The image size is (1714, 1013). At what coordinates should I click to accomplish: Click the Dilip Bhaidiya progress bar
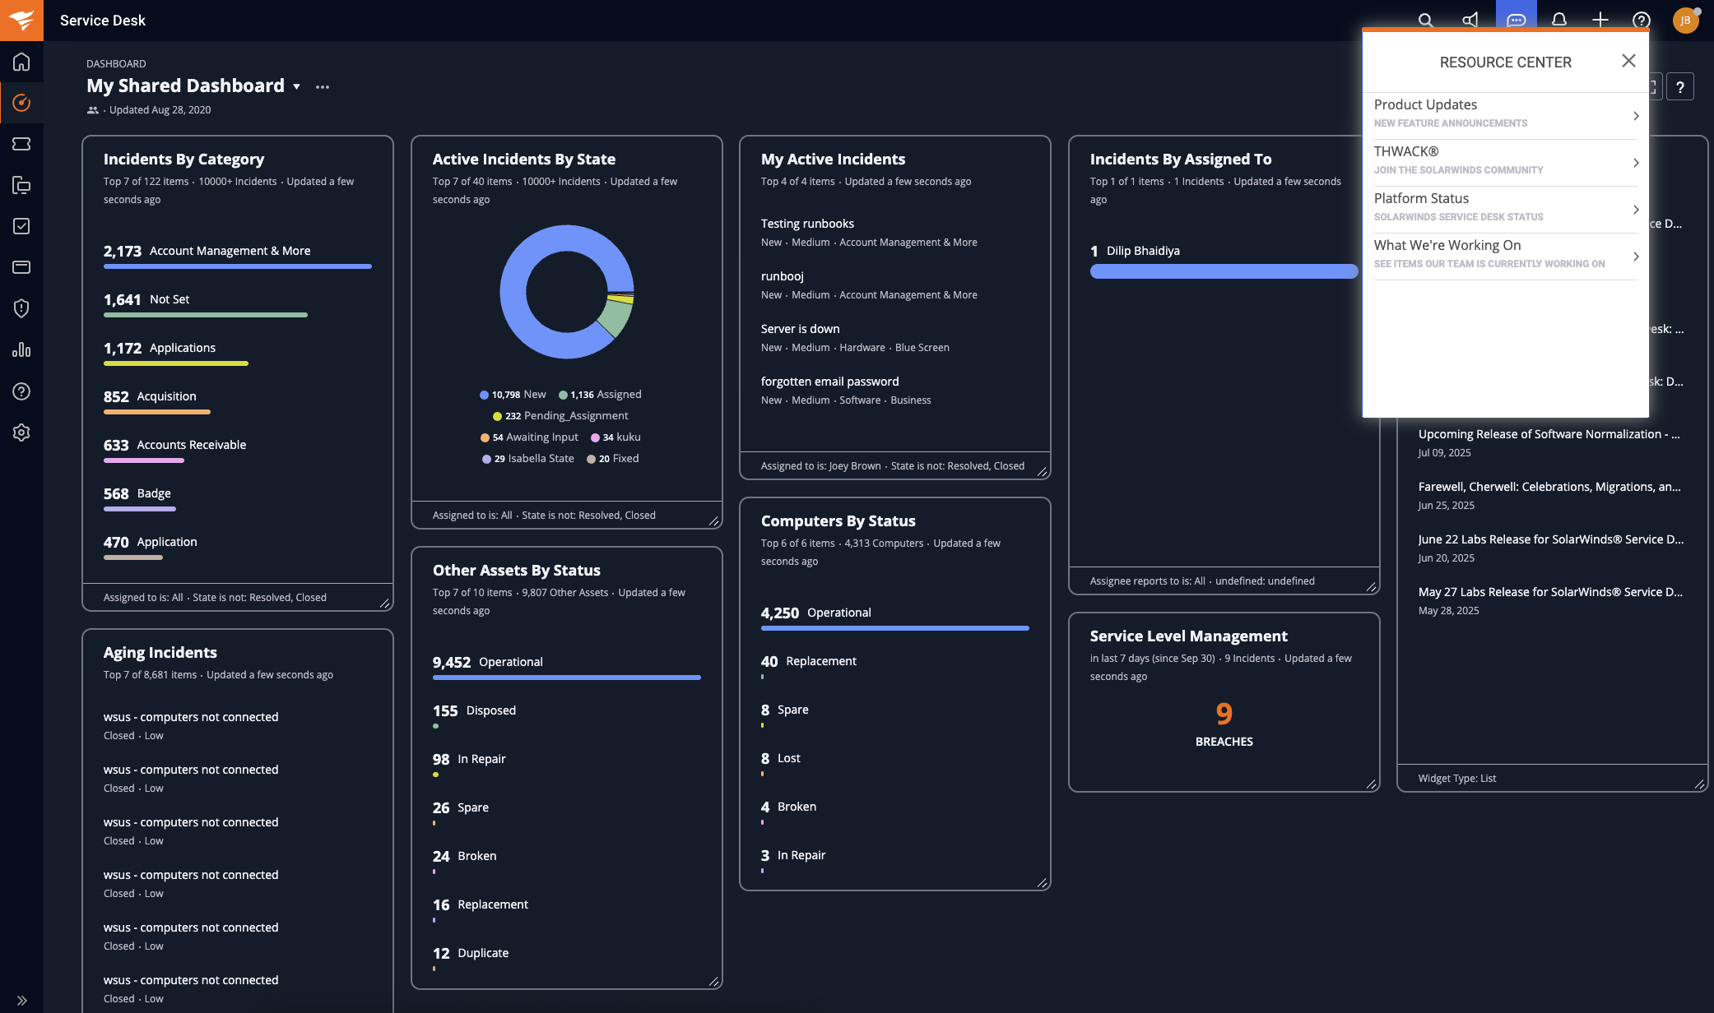(1223, 271)
